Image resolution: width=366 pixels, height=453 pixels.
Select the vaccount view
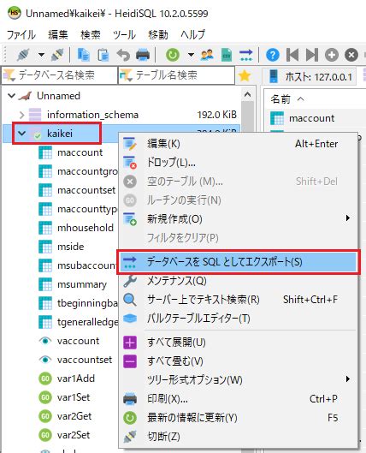point(78,341)
